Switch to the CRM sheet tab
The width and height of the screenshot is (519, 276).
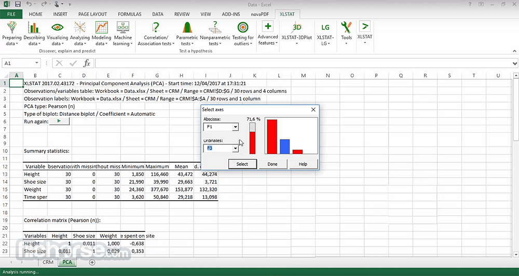(x=48, y=262)
